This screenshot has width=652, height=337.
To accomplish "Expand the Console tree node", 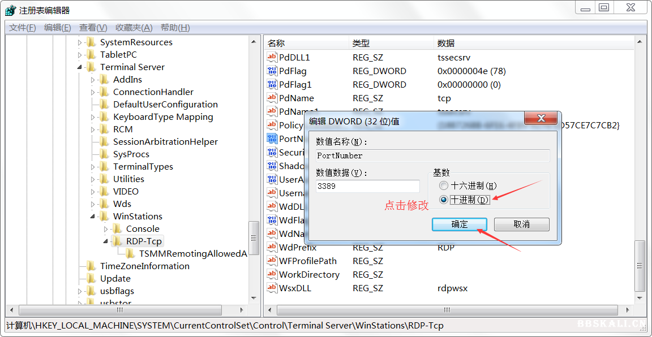I will coord(106,229).
